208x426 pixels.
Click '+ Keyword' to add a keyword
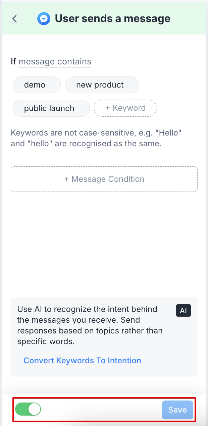pyautogui.click(x=125, y=108)
